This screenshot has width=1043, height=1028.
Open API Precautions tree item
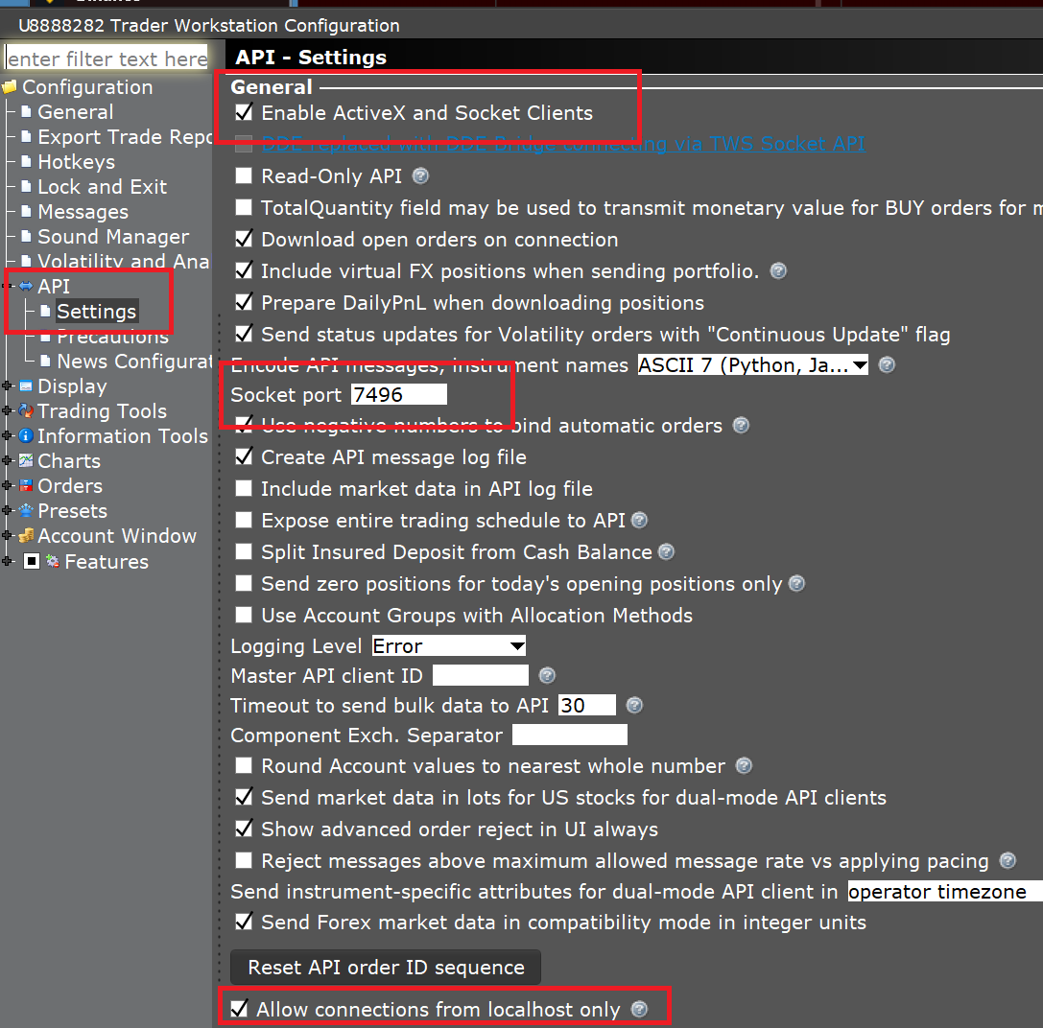click(112, 337)
